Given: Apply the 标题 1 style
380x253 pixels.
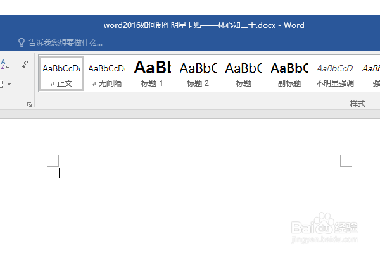Looking at the screenshot, I should click(x=152, y=73).
